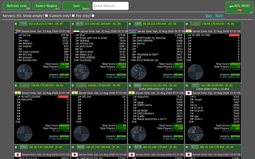Image resolution: width=255 pixels, height=159 pixels.
Task: Click the custom tag on server 139.84.170.60:443
Action: (x=195, y=24)
